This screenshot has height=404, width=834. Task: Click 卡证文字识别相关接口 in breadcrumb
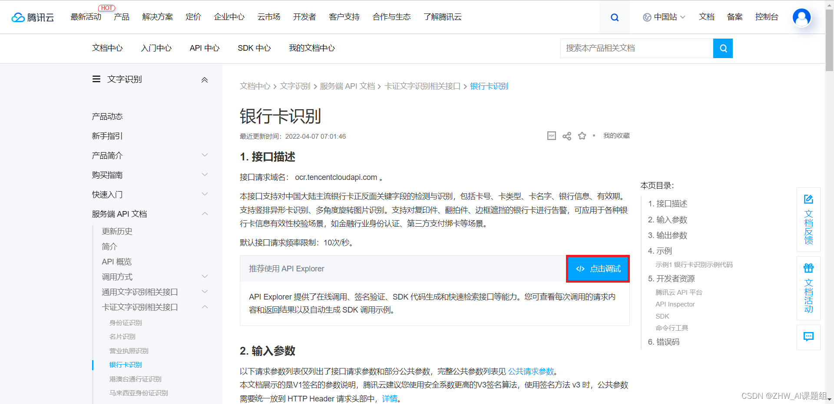tap(422, 86)
